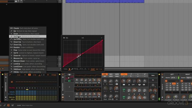Toggle Arpeggiator device power button
The height and width of the screenshot is (108, 192).
(6, 74)
